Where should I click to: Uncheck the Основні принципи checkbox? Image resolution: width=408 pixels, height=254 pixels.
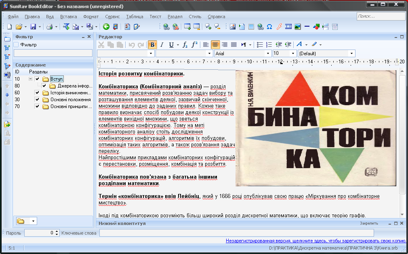(x=37, y=106)
